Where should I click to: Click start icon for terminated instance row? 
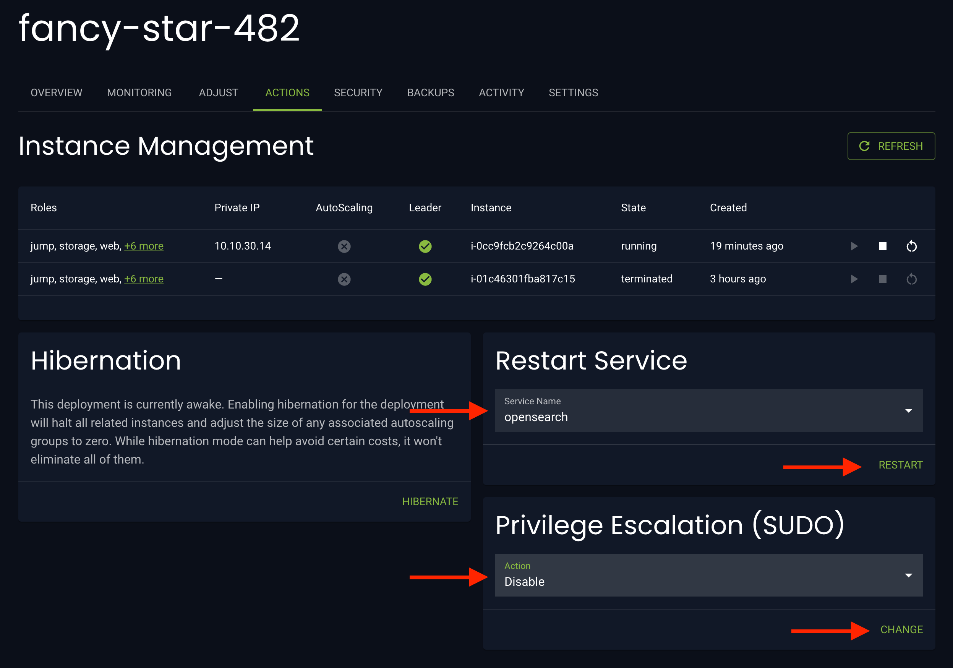(854, 279)
